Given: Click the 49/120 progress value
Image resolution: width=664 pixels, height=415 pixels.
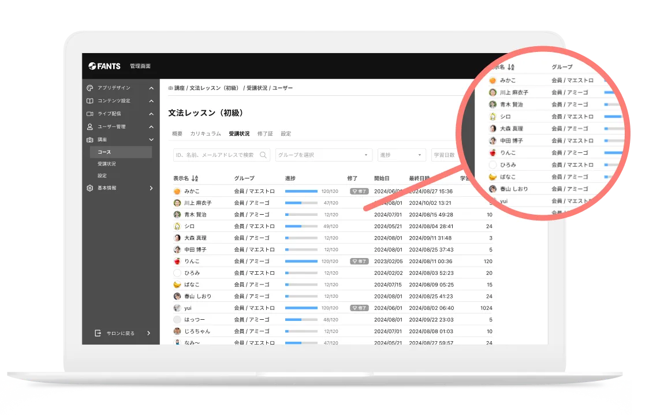Looking at the screenshot, I should tap(331, 226).
